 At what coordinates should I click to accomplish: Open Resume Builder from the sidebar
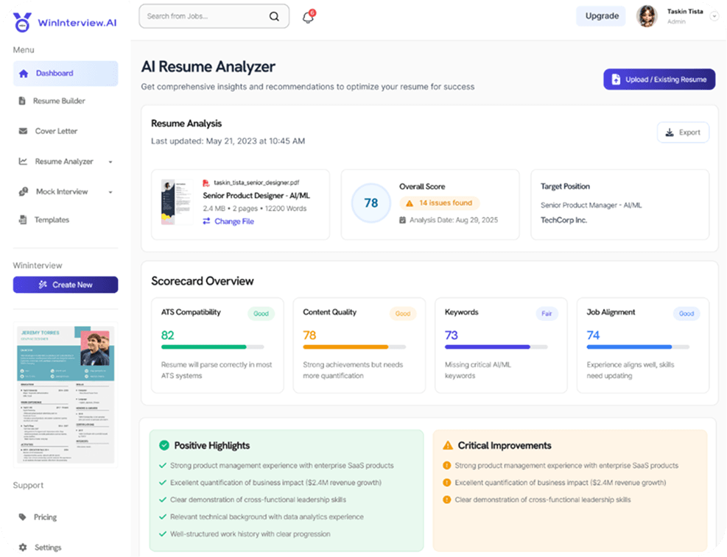pyautogui.click(x=59, y=101)
